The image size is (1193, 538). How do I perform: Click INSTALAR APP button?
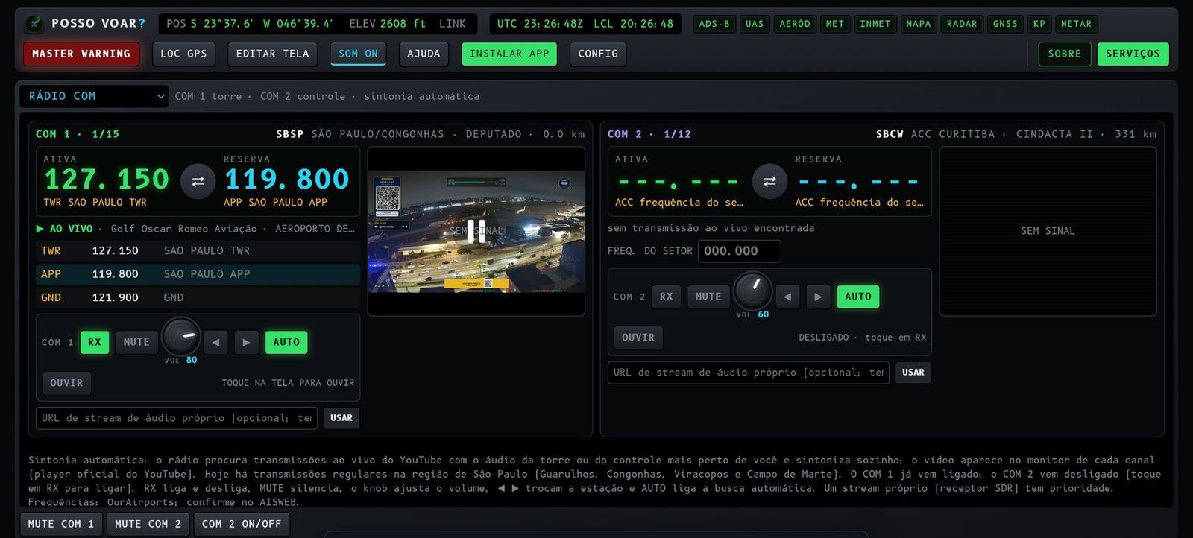pyautogui.click(x=509, y=54)
